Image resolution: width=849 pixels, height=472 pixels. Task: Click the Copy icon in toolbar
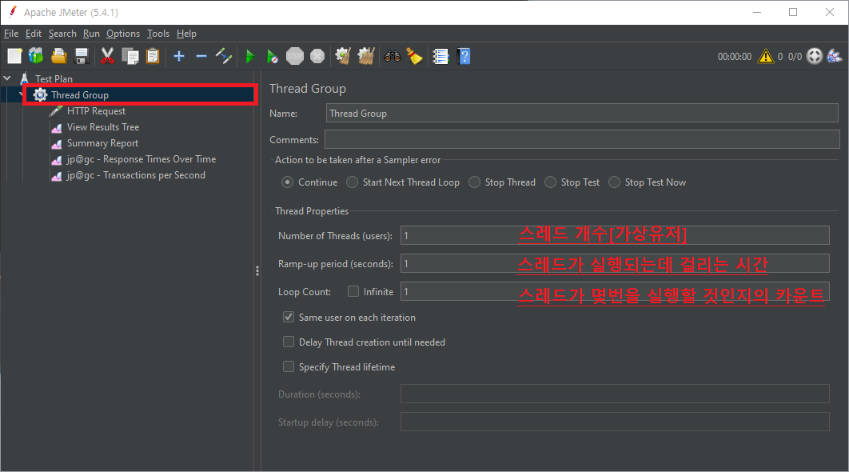pyautogui.click(x=130, y=56)
